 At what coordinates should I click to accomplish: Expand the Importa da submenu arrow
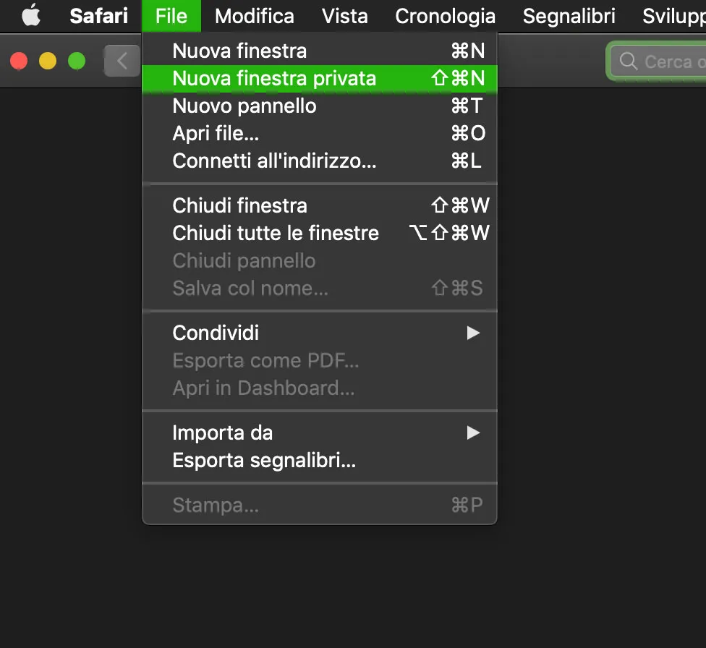point(473,432)
